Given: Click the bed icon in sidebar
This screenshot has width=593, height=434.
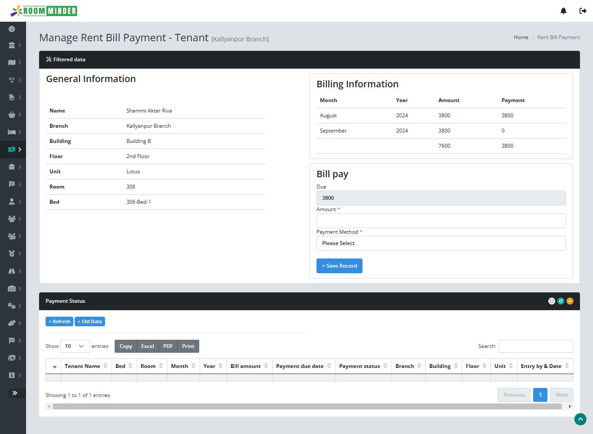Looking at the screenshot, I should (x=12, y=132).
